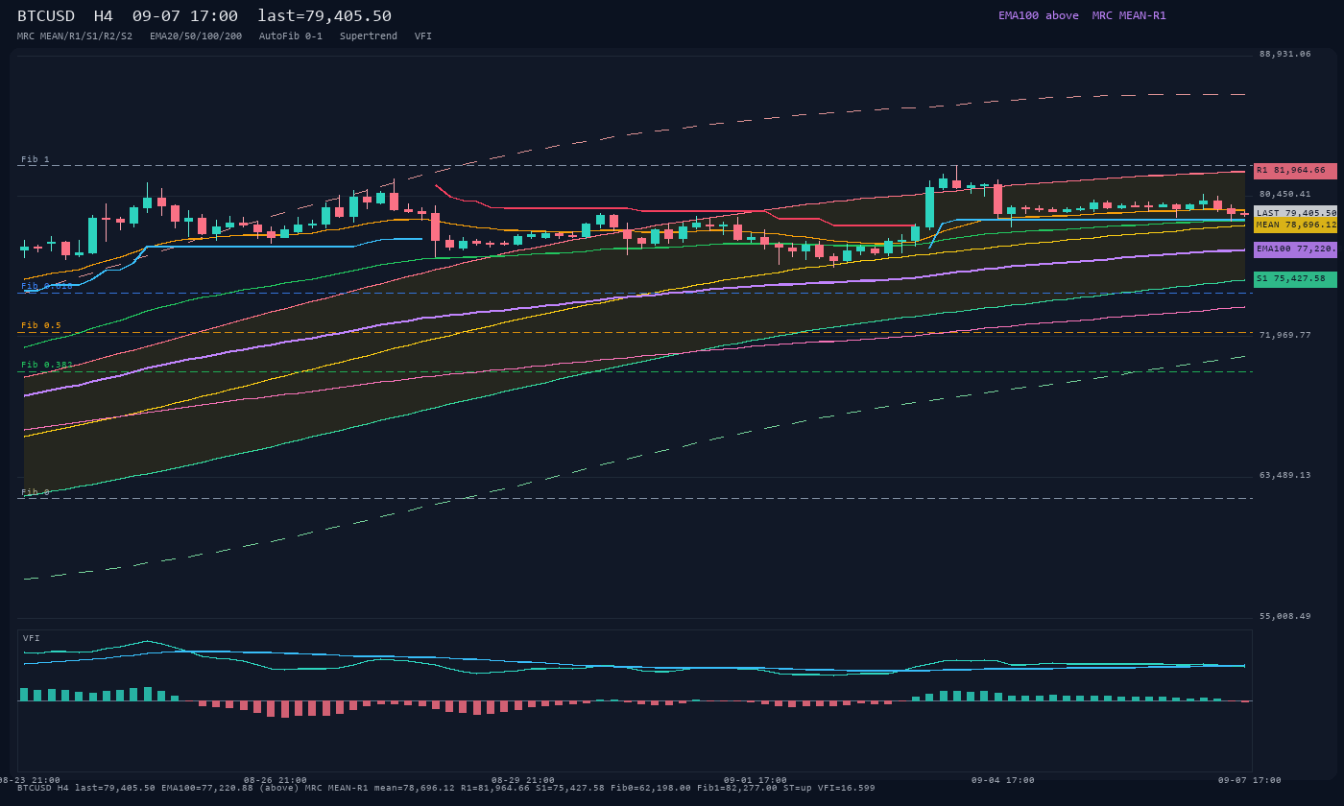Screen dimensions: 1344x806
Task: Click the 09-01 17:00 time axis label
Action: coord(756,780)
